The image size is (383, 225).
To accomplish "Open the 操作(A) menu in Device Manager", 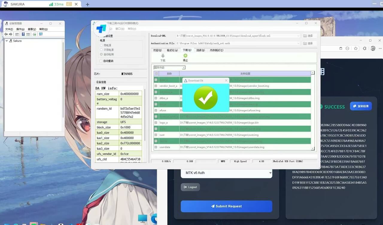I will coord(20,29).
